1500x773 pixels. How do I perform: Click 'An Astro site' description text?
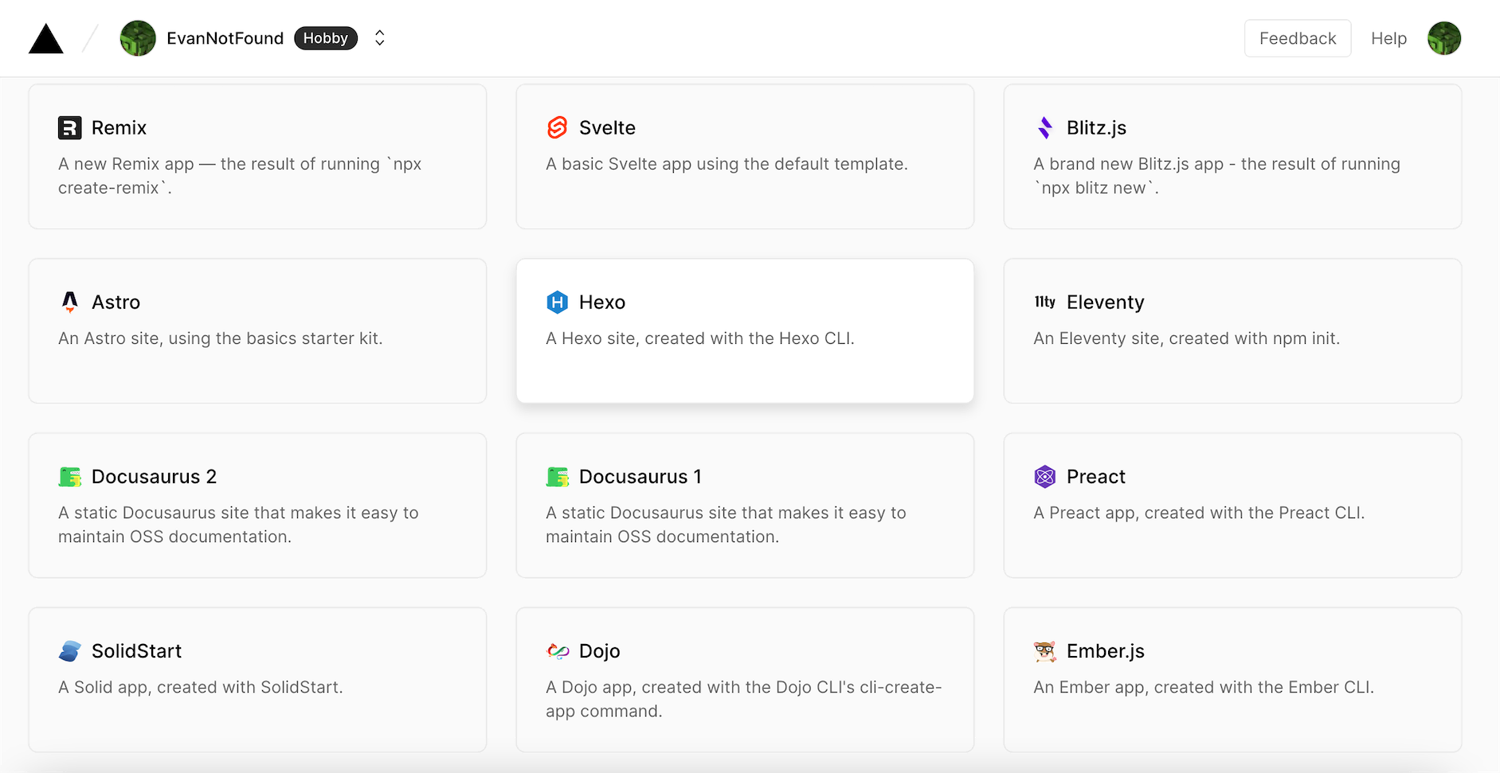click(220, 338)
